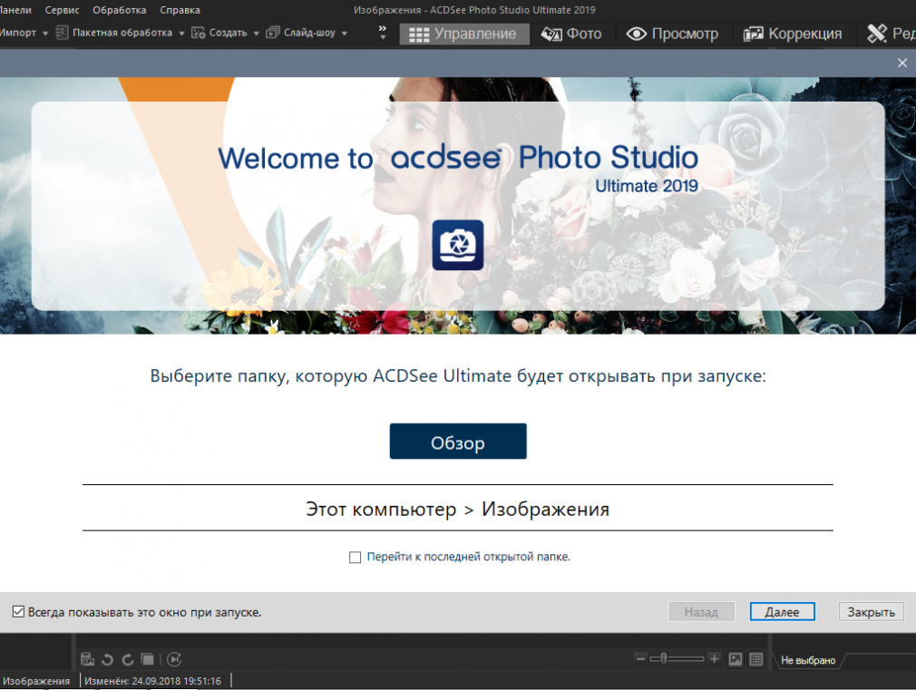Image resolution: width=916 pixels, height=690 pixels.
Task: Click the Далее button
Action: coord(782,612)
